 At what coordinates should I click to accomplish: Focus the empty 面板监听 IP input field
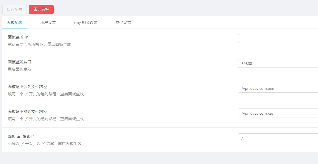278,38
